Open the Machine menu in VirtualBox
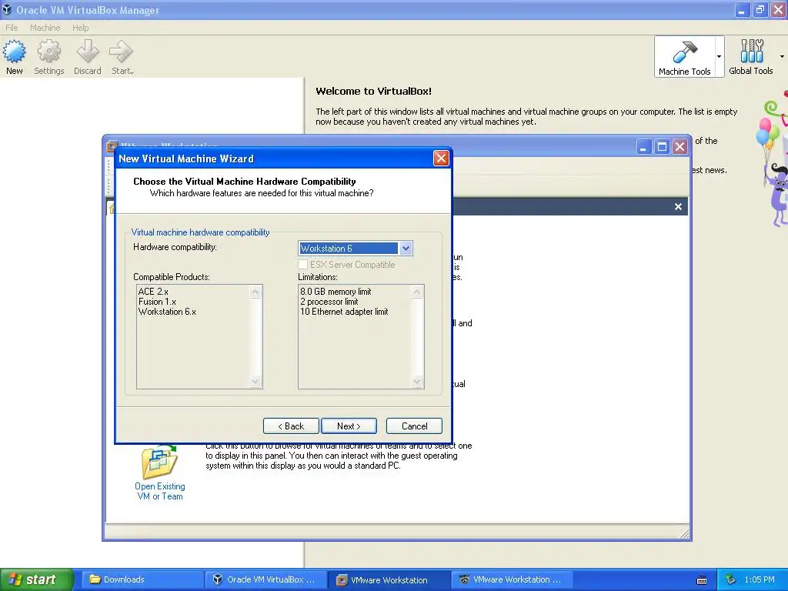The width and height of the screenshot is (788, 591). 45,28
